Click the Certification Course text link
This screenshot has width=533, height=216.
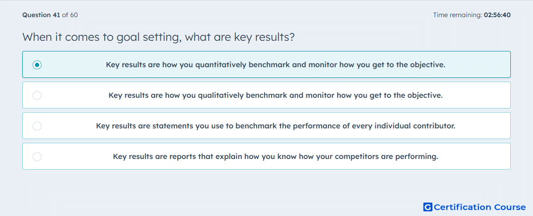(x=480, y=207)
